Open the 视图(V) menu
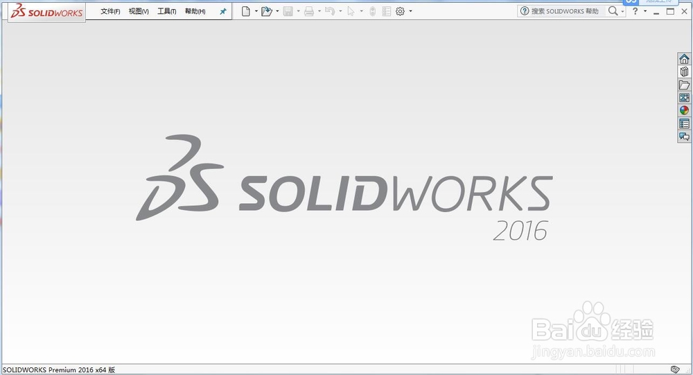The height and width of the screenshot is (375, 693). click(139, 12)
